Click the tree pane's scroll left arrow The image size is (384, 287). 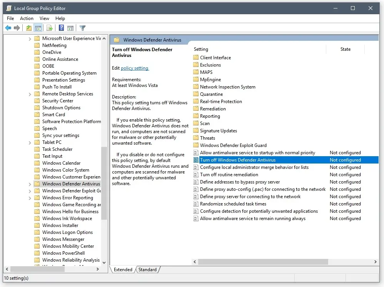(x=7, y=269)
